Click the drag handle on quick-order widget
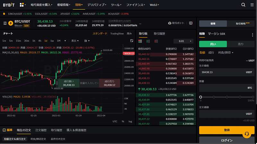Viewport: 257px width, 144px height. 57,83
